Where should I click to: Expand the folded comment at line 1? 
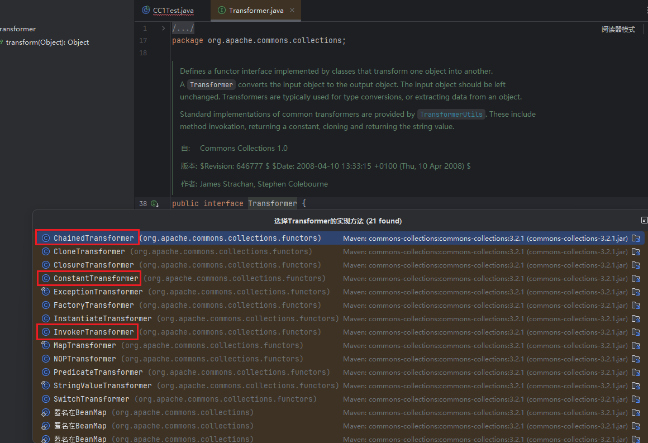click(x=163, y=28)
